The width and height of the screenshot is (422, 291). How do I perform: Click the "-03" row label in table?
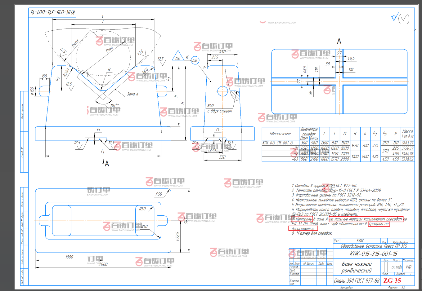295,159
